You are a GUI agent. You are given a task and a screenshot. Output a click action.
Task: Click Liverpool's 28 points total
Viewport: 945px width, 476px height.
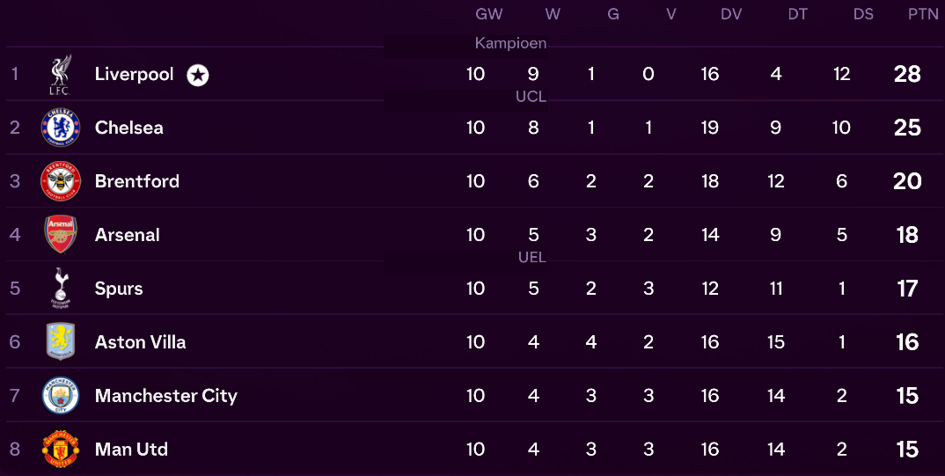click(x=907, y=74)
